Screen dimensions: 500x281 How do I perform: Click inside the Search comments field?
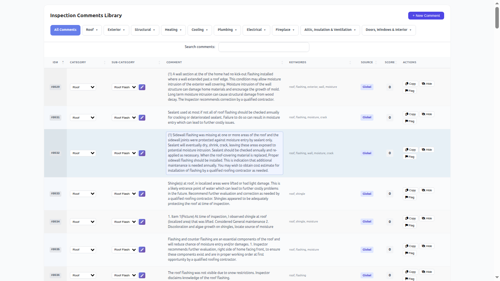263,47
